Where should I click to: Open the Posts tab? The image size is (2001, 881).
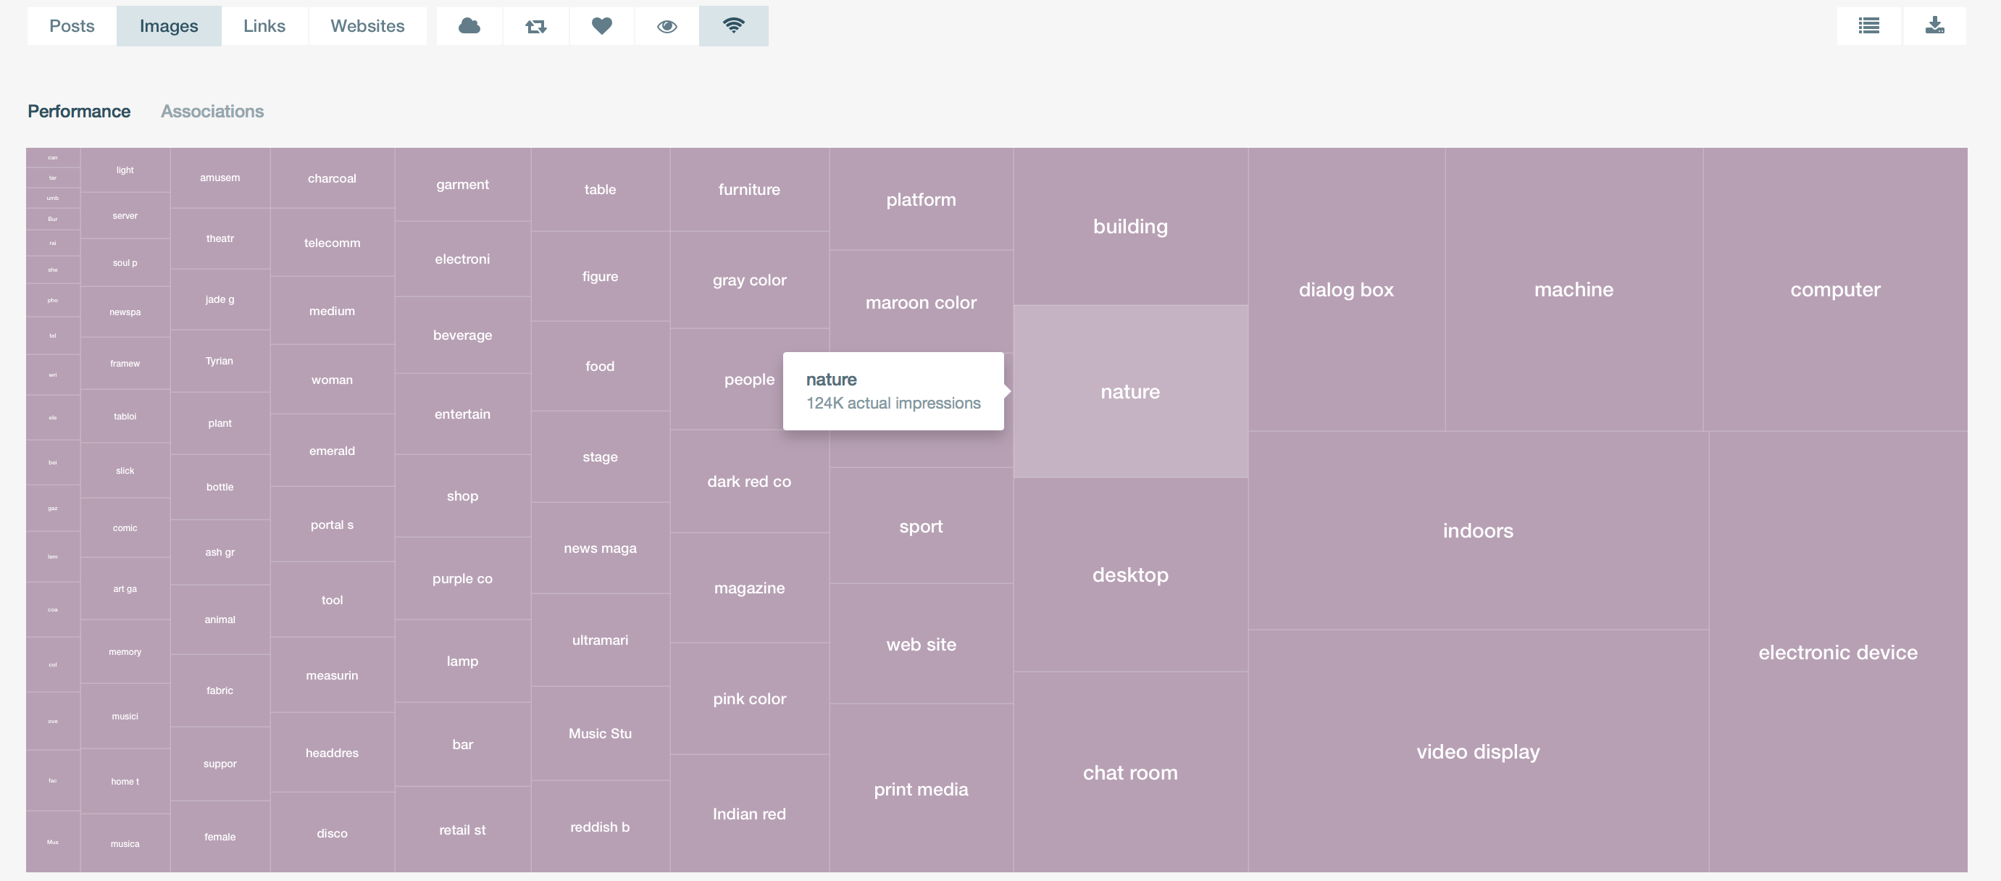tap(72, 26)
